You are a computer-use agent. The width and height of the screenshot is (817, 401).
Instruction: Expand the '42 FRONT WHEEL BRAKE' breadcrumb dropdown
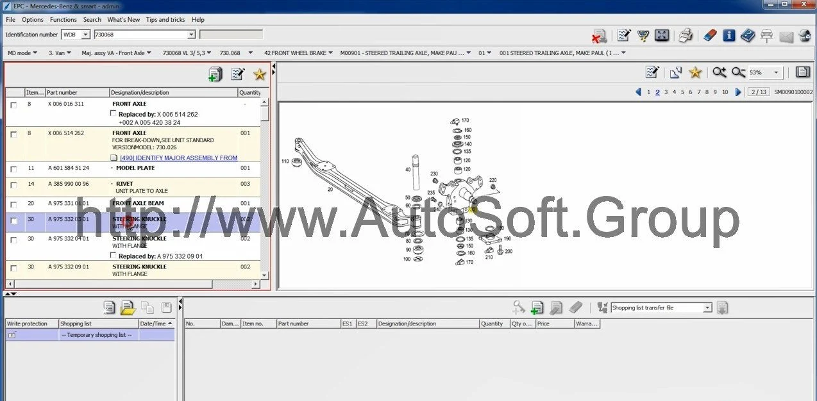tap(332, 53)
